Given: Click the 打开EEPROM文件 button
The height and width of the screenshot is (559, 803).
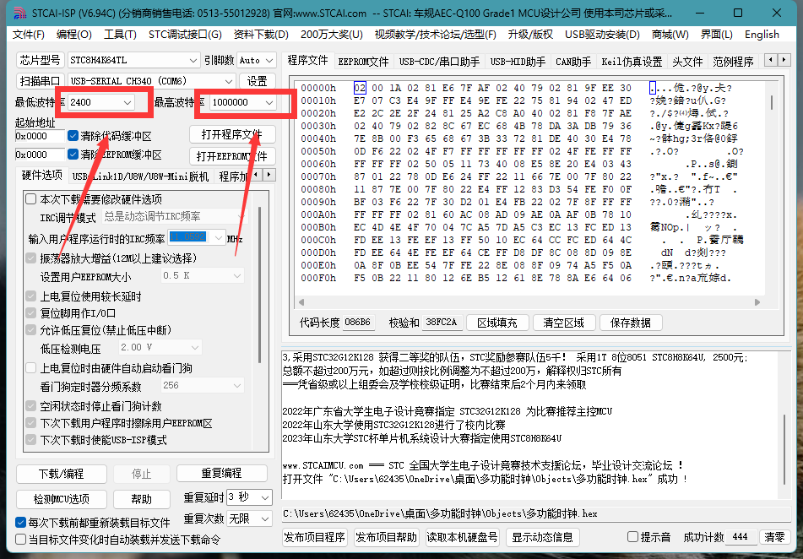Looking at the screenshot, I should coord(232,156).
